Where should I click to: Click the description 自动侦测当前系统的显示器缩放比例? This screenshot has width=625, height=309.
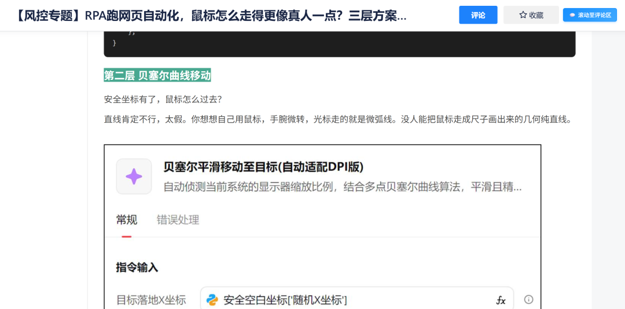pos(343,186)
